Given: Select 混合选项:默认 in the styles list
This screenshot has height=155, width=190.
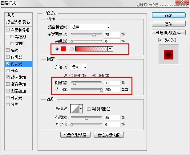Looking at the screenshot, I should click(18, 22).
